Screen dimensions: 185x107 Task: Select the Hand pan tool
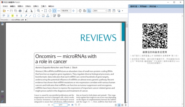pyautogui.click(x=80, y=11)
